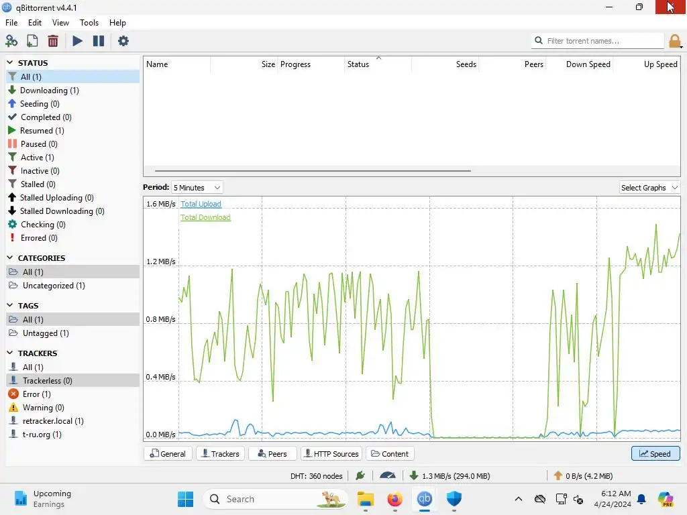This screenshot has width=687, height=515.
Task: Click the Add torrent link icon
Action: pyautogui.click(x=11, y=41)
